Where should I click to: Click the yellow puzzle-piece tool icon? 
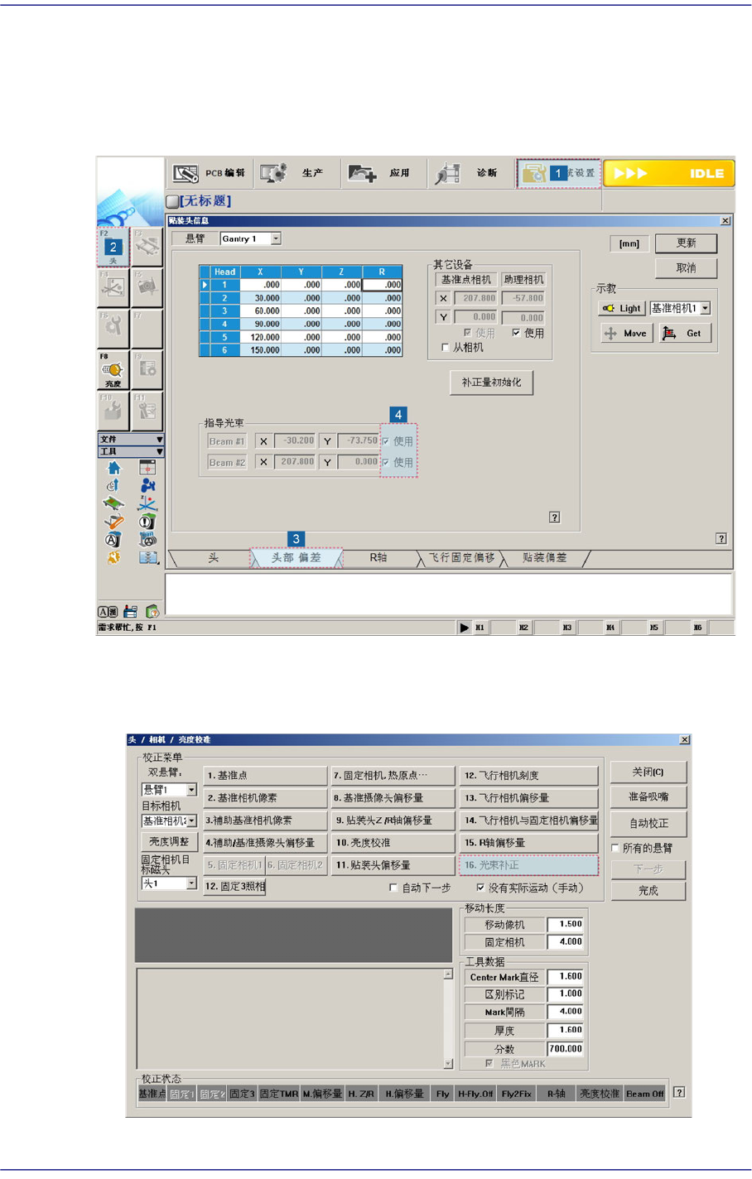[x=113, y=557]
